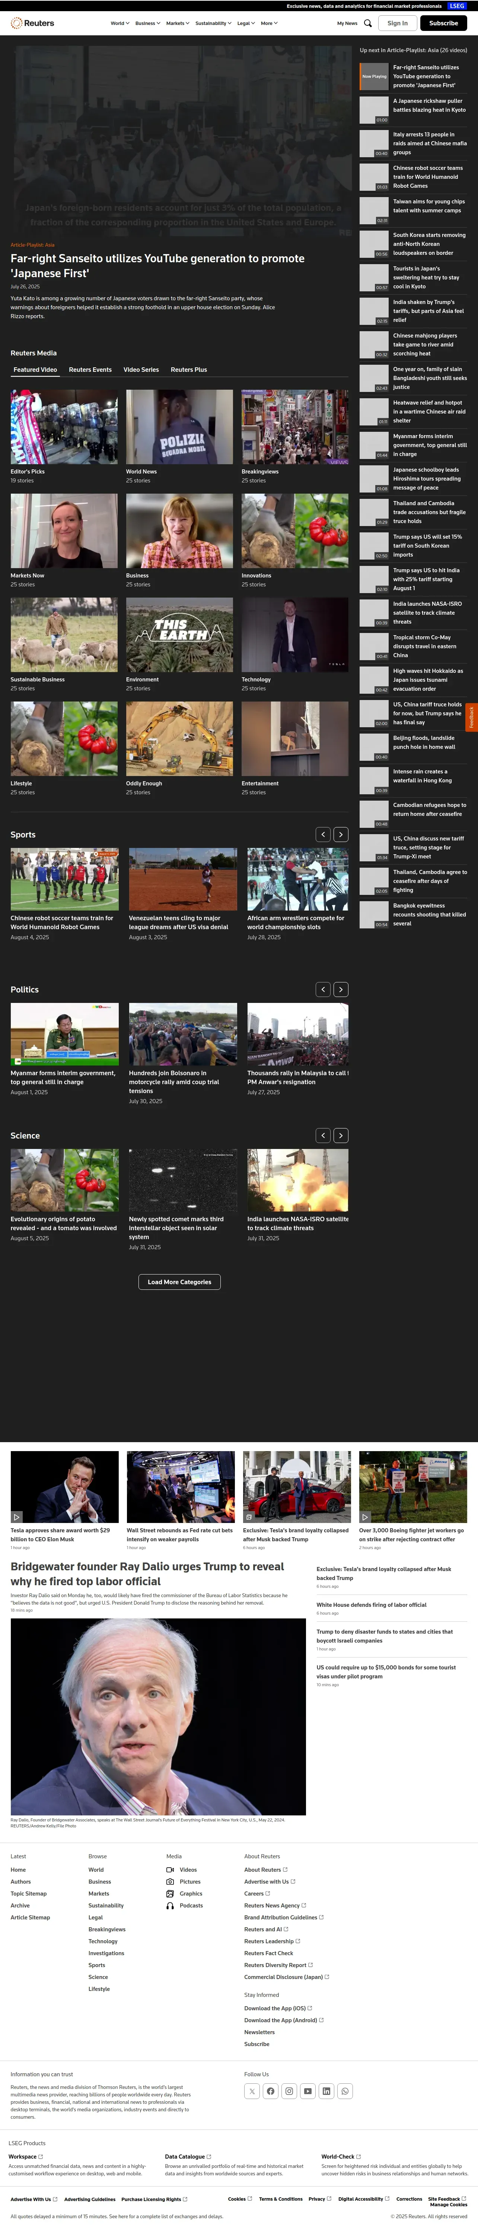Expand the More dropdown menu
Screen dimensions: 478x2229
pyautogui.click(x=270, y=23)
